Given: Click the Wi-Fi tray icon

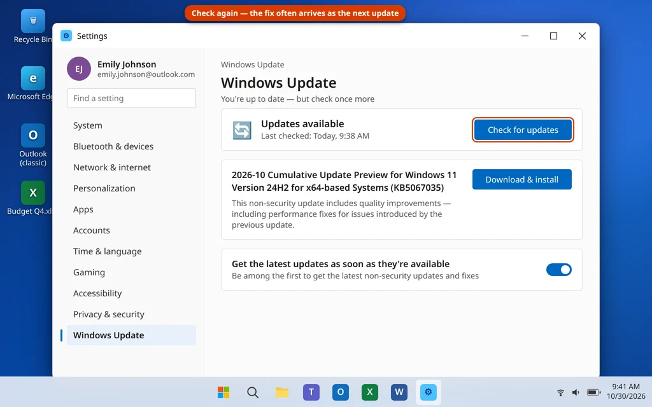Looking at the screenshot, I should (560, 392).
